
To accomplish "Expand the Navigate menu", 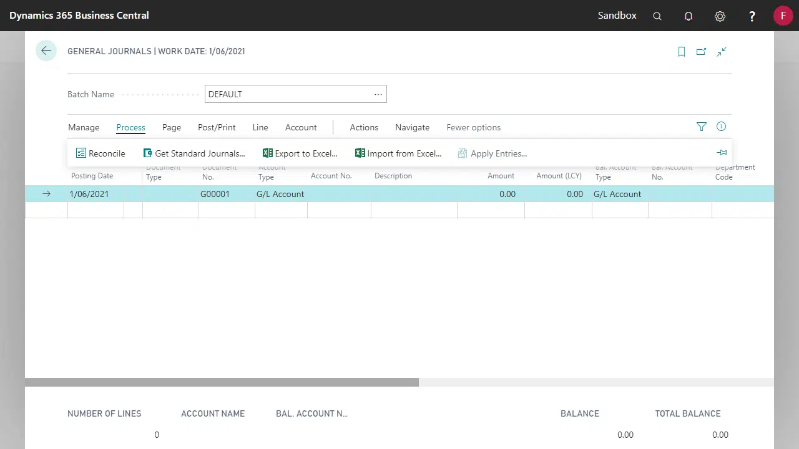I will (x=412, y=127).
